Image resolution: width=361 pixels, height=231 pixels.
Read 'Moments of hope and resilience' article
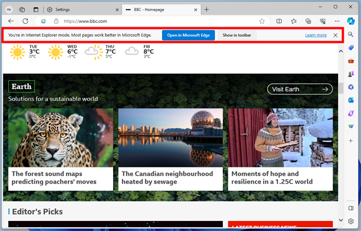(x=272, y=178)
